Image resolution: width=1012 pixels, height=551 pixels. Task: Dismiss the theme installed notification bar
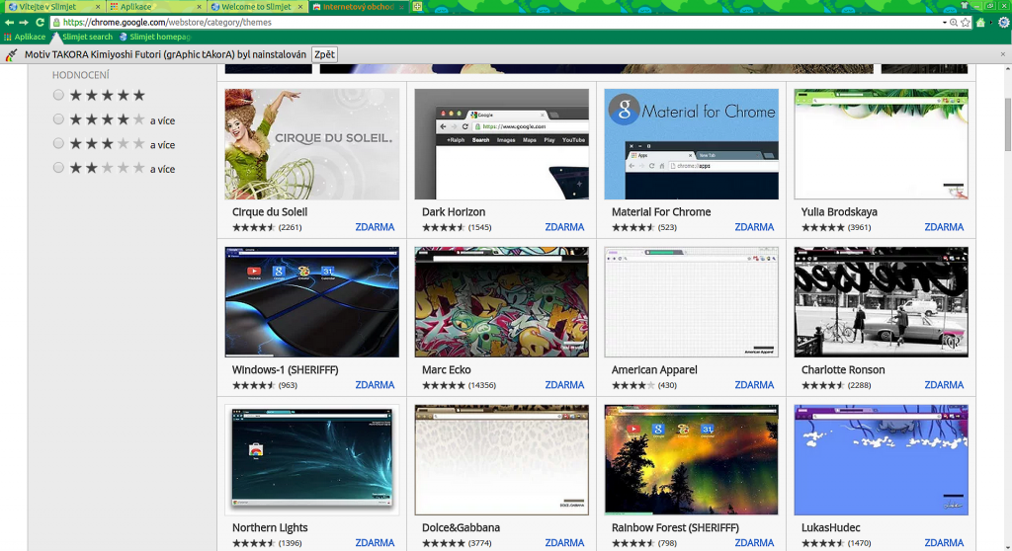point(1003,54)
